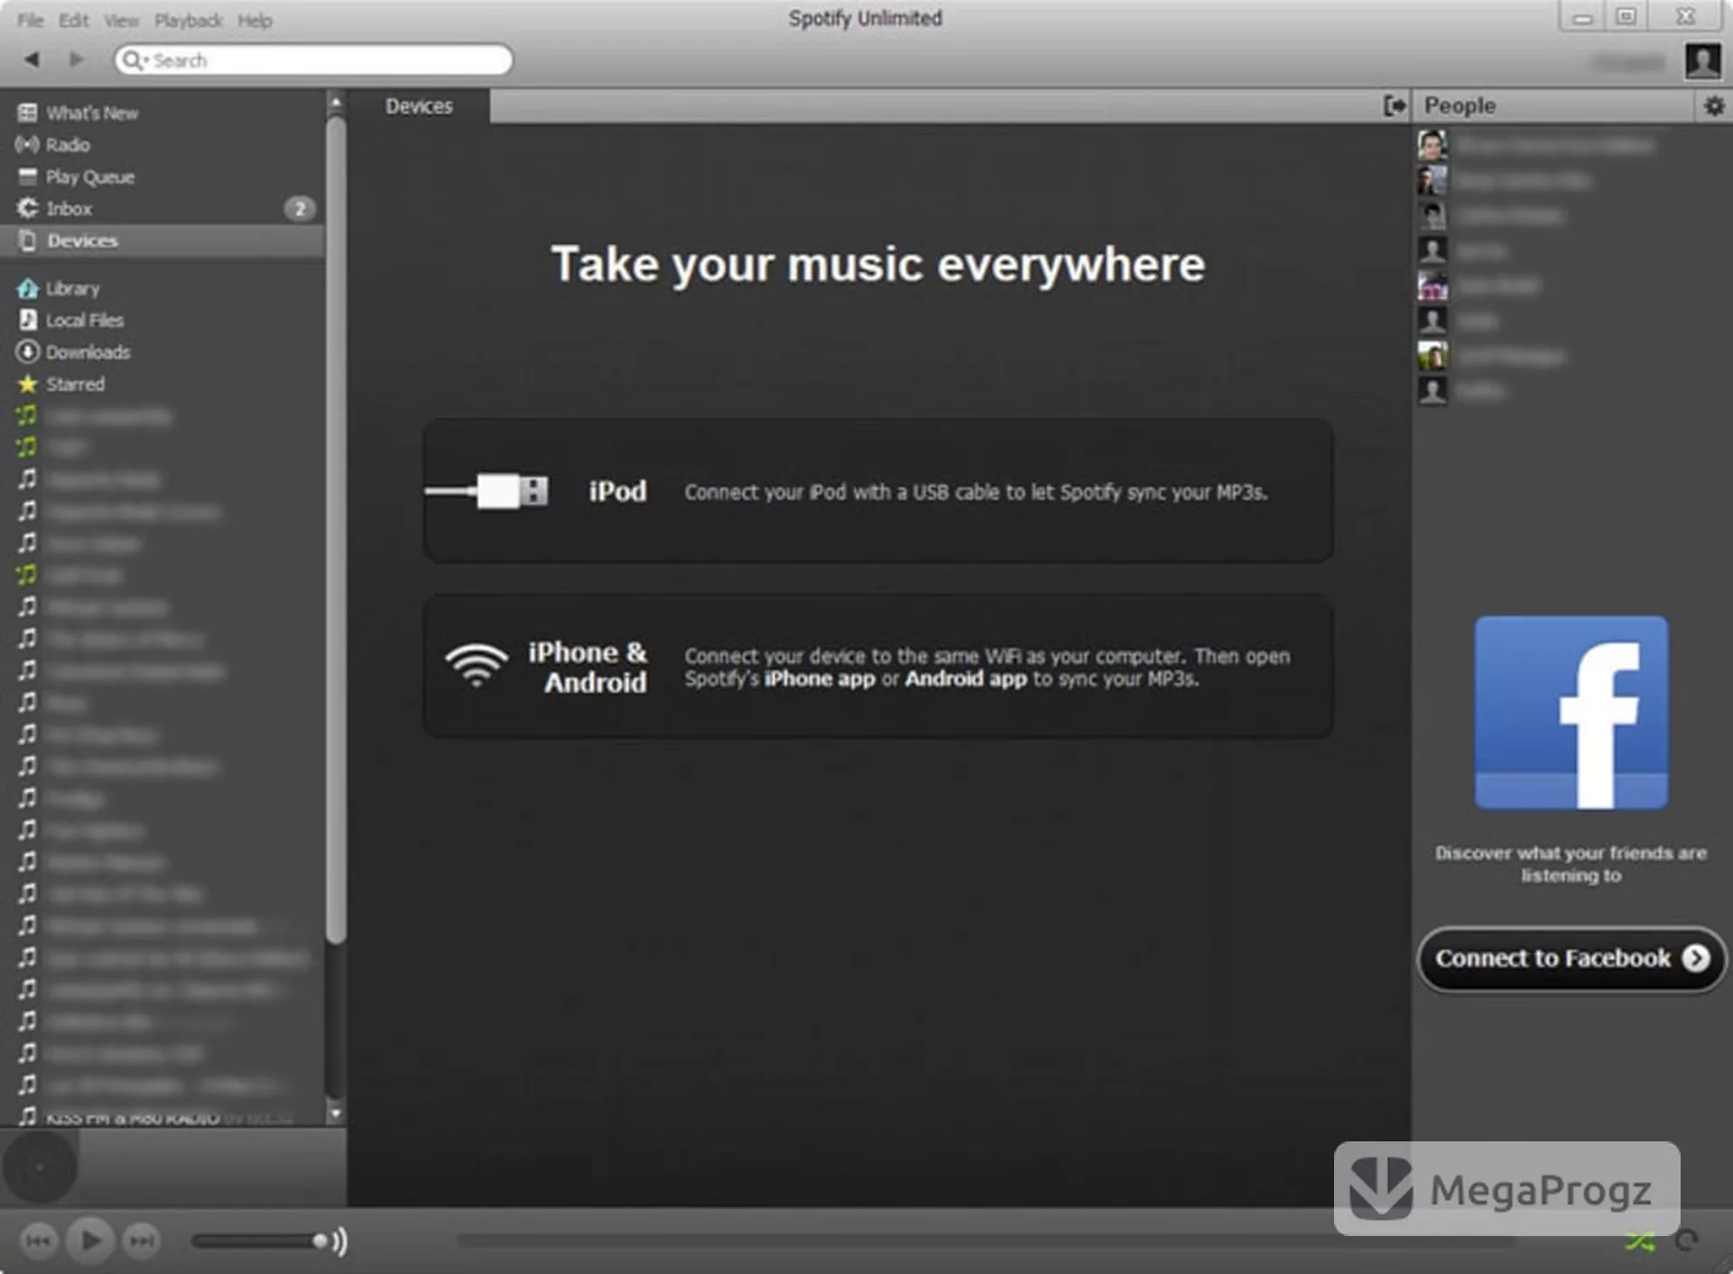The width and height of the screenshot is (1733, 1274).
Task: Click the large Facebook logo
Action: 1571,713
